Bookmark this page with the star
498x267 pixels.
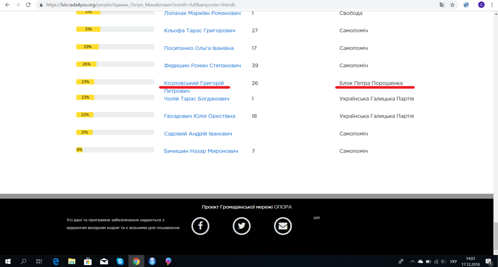[x=452, y=5]
